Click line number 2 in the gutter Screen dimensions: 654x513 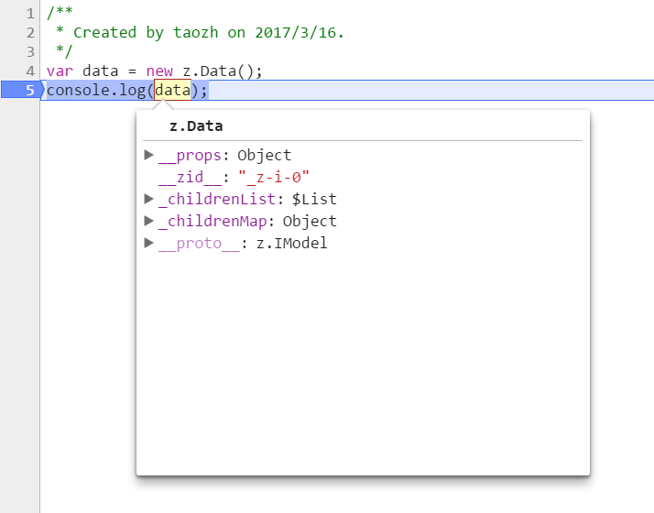pyautogui.click(x=30, y=32)
